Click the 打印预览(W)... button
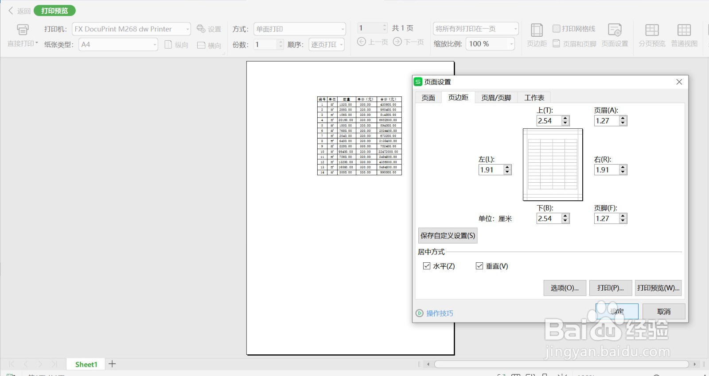The height and width of the screenshot is (376, 709). [x=658, y=288]
